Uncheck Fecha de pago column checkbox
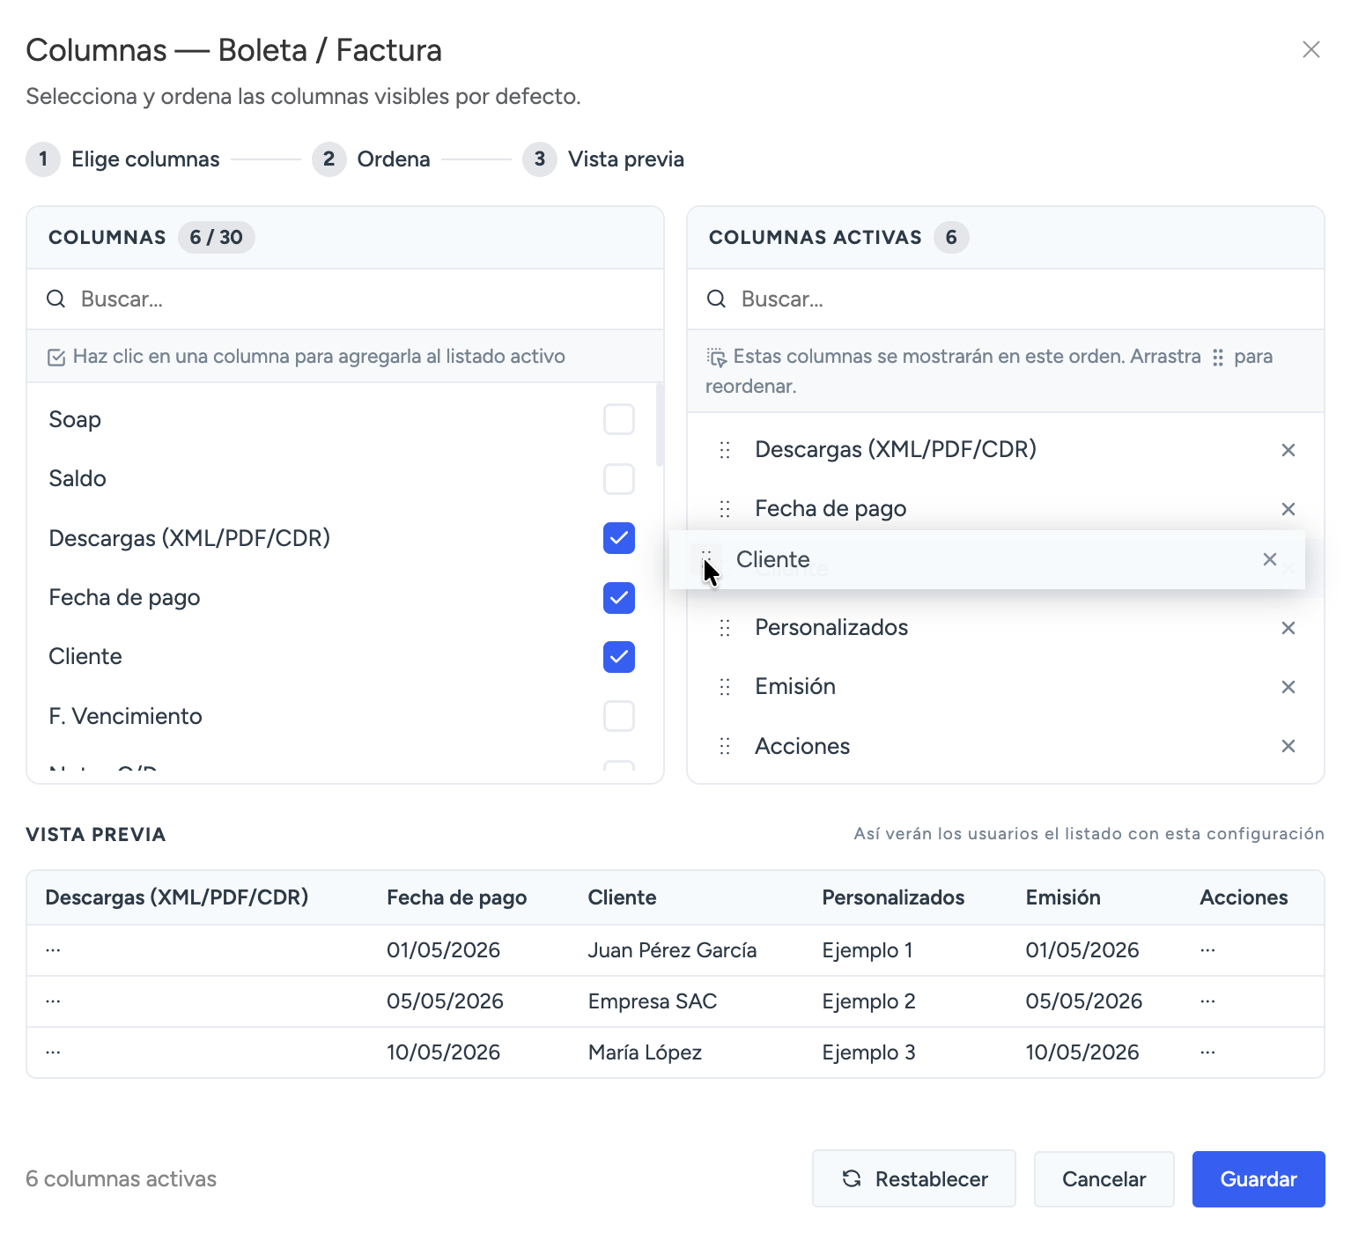The width and height of the screenshot is (1351, 1233). coord(619,598)
